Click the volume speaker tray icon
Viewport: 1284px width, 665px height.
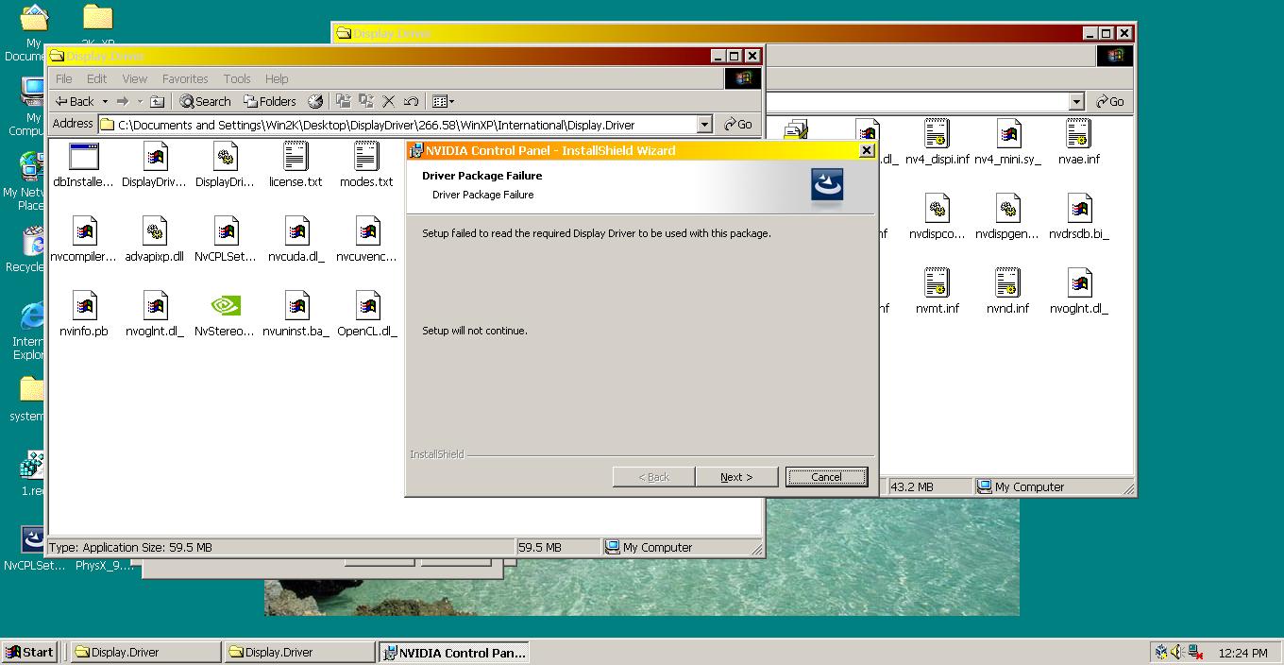(1177, 652)
